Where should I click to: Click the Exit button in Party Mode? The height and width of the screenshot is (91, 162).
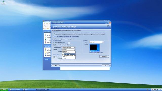coord(105,65)
